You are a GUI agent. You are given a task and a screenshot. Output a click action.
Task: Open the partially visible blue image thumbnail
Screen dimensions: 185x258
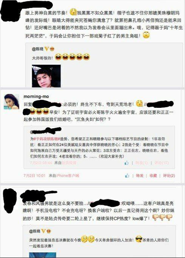point(43,255)
